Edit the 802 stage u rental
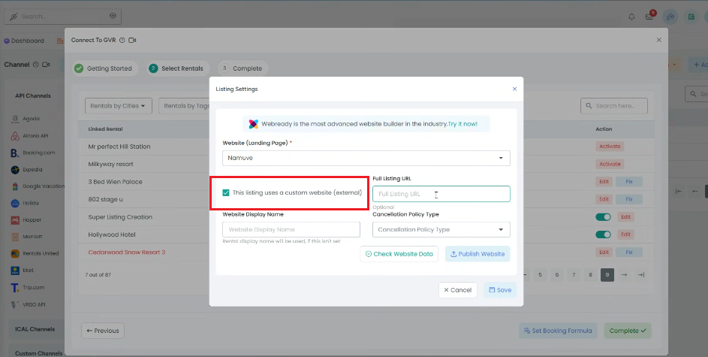Screen dimensions: 708x357 pyautogui.click(x=604, y=199)
